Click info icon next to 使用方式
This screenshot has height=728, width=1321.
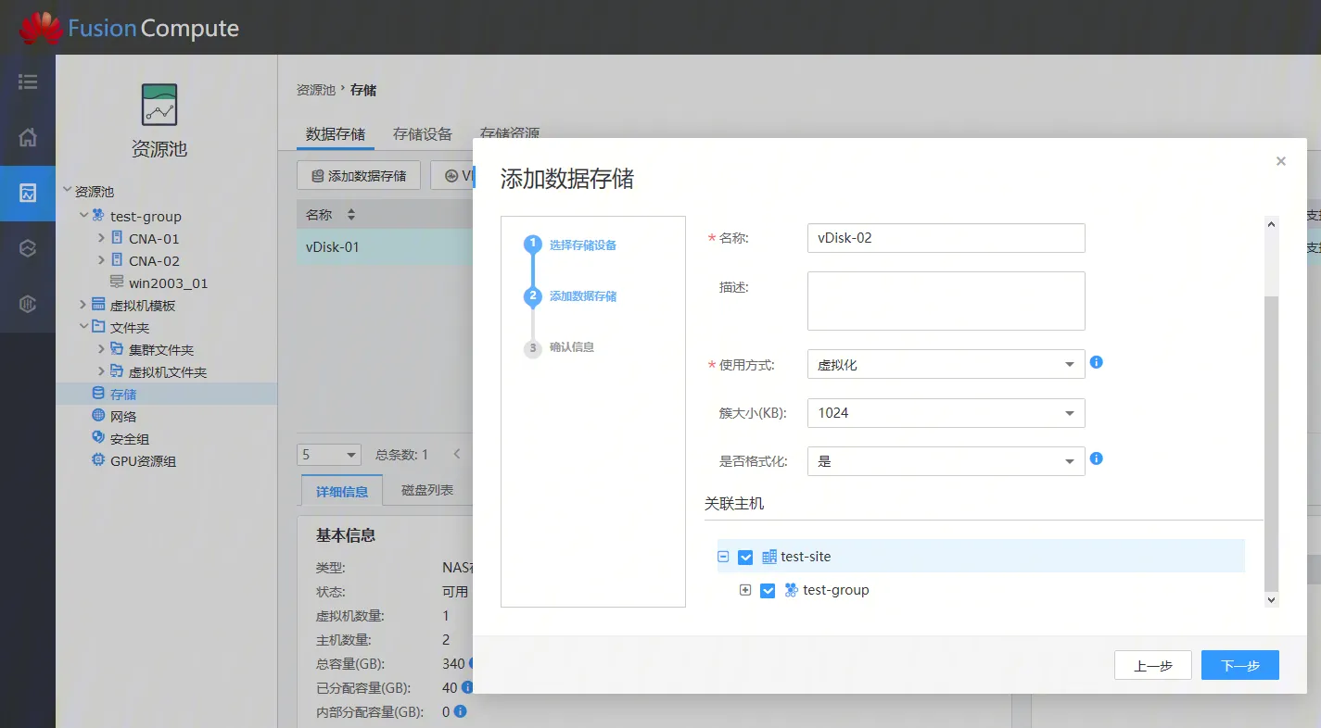pos(1096,362)
